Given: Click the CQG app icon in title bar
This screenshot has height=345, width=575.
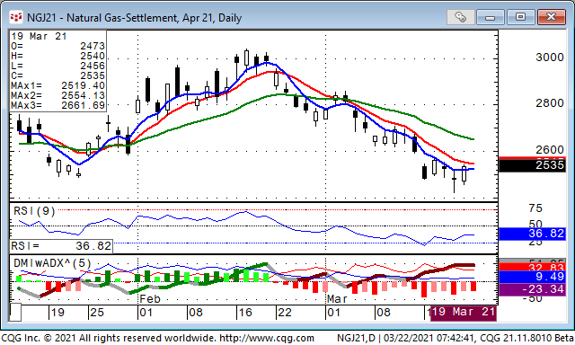Looking at the screenshot, I should pos(16,17).
